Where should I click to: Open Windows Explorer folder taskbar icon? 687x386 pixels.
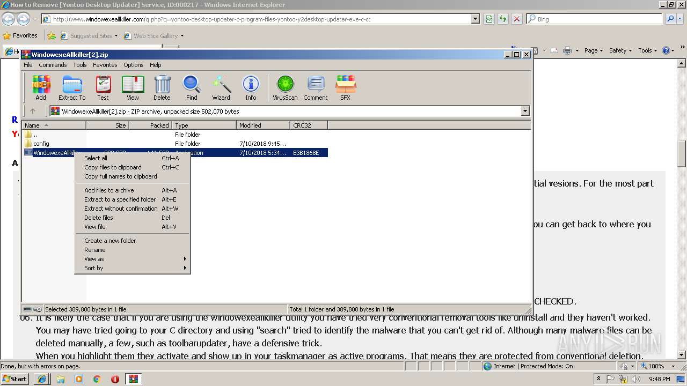[61, 379]
